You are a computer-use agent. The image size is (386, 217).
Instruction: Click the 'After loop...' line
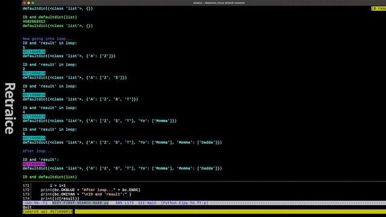point(37,151)
